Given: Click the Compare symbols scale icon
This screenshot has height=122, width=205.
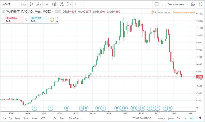Looking at the screenshot, I should [39, 4].
